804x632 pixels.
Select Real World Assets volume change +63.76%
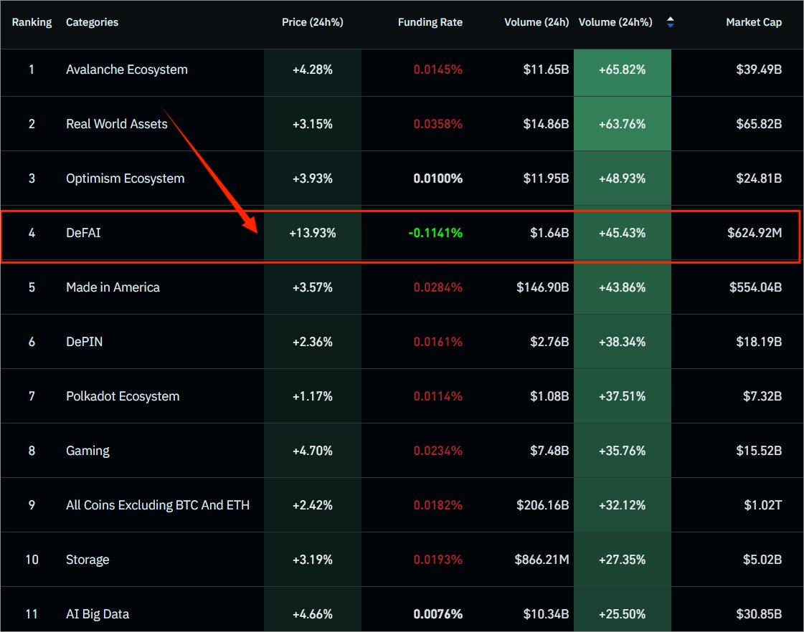pos(622,124)
